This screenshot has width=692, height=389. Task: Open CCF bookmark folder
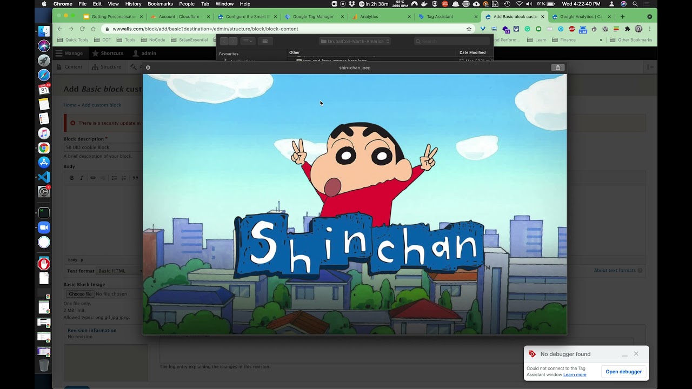103,40
